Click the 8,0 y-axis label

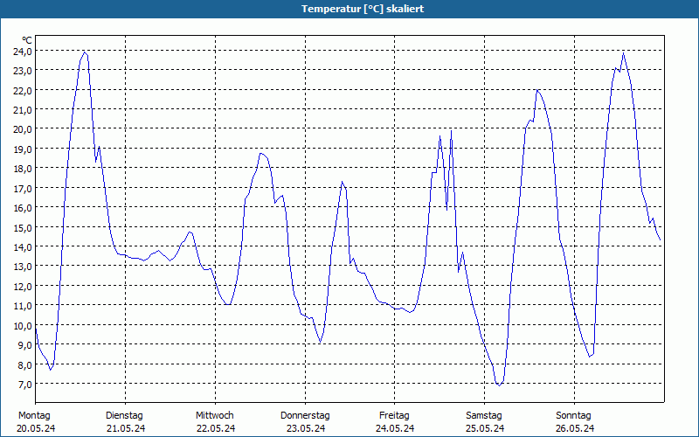point(24,364)
